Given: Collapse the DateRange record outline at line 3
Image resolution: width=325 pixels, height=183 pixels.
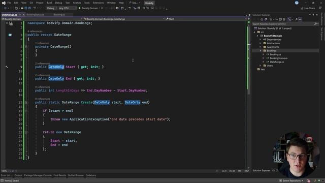Looking at the screenshot, I should pos(26,35).
